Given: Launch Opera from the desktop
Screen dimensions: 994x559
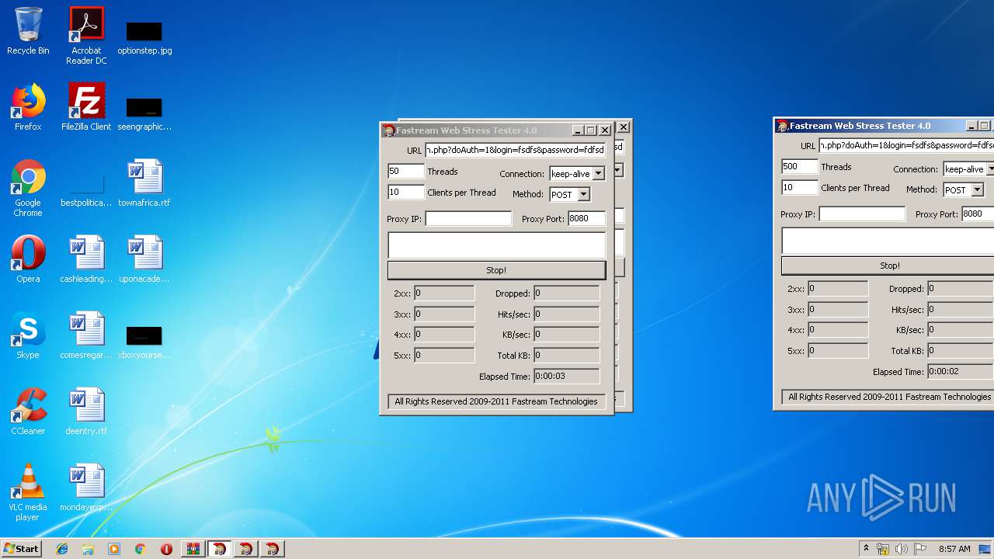Looking at the screenshot, I should click(x=28, y=259).
